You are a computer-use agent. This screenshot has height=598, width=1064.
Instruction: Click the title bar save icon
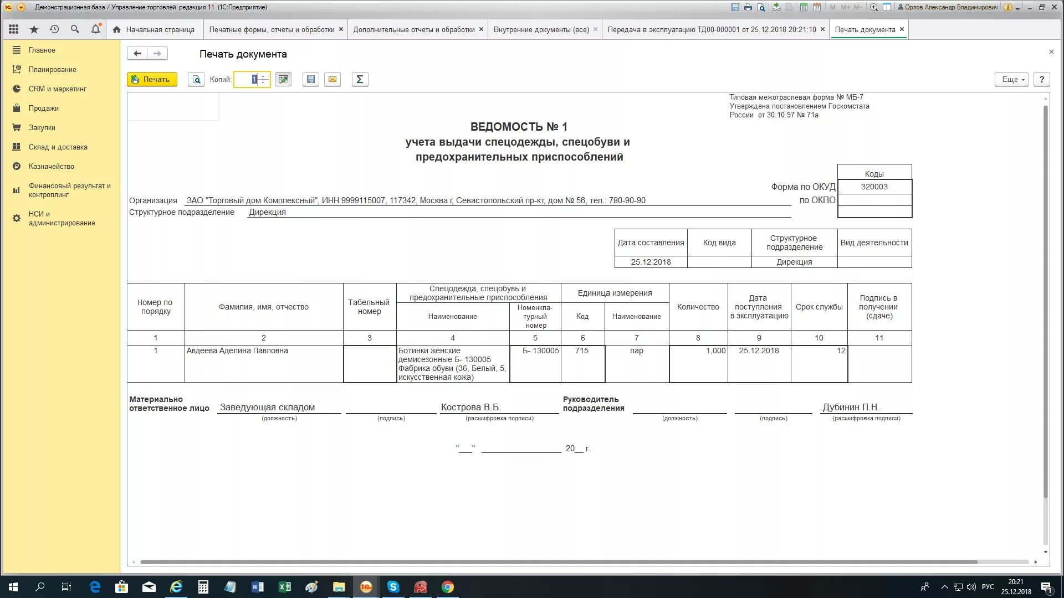(735, 7)
